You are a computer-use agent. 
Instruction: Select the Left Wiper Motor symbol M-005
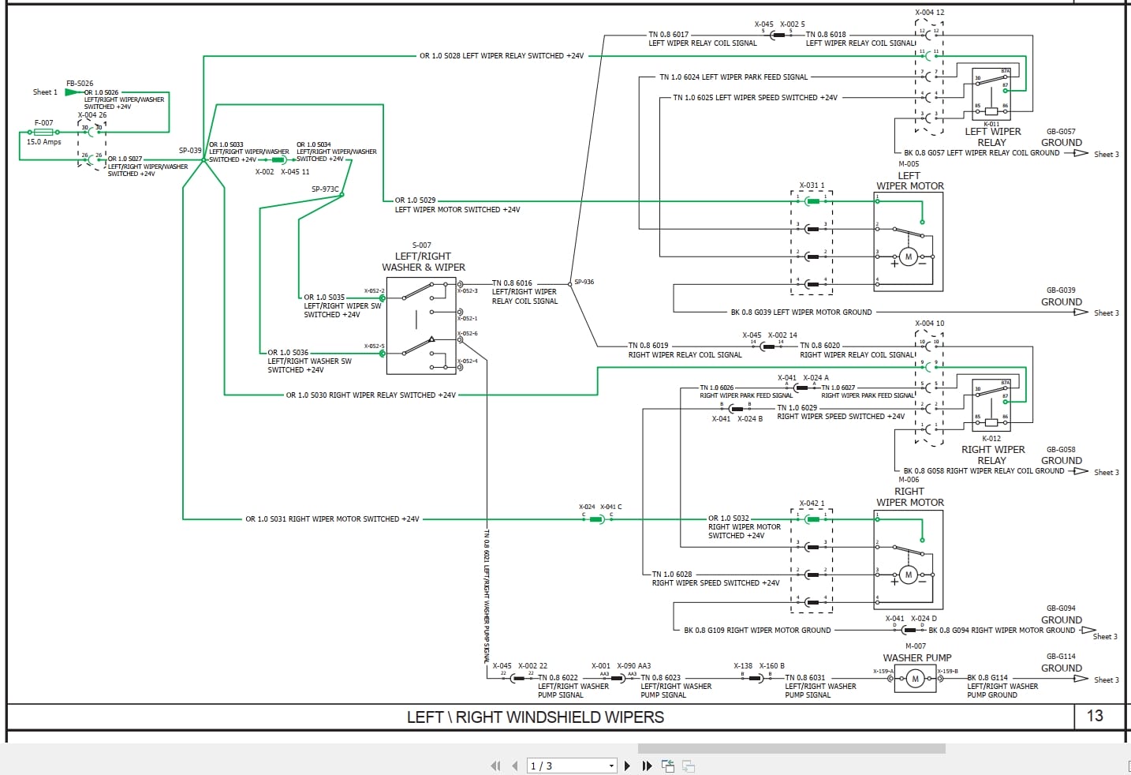(909, 256)
